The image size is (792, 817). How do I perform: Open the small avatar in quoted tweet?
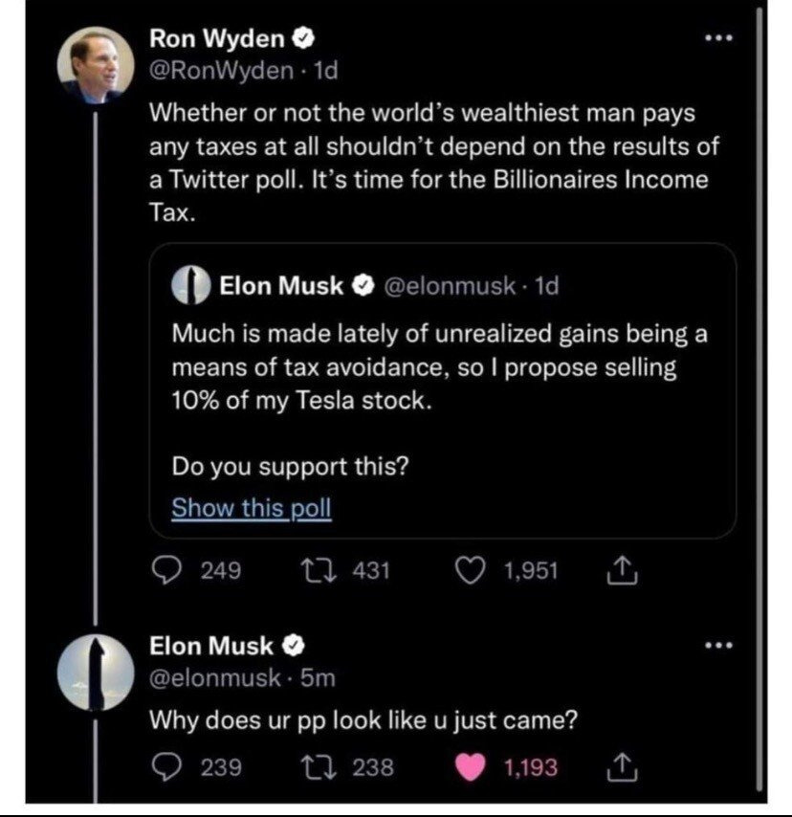tap(191, 284)
